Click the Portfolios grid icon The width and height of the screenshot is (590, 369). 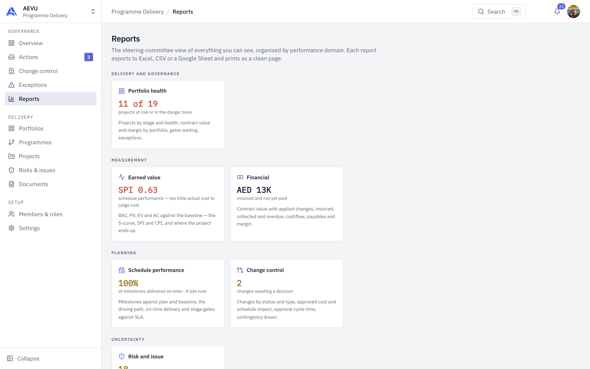click(x=11, y=128)
